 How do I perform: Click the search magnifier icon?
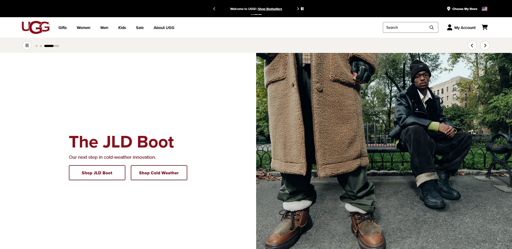click(432, 27)
